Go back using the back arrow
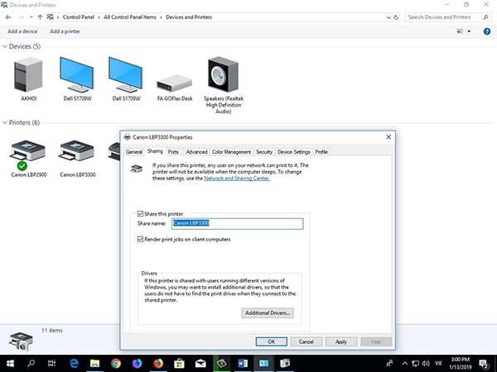 (x=8, y=17)
